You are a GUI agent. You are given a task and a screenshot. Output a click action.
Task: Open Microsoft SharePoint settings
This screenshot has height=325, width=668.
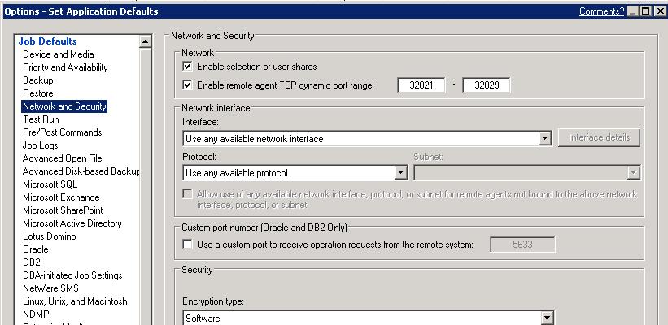(63, 210)
